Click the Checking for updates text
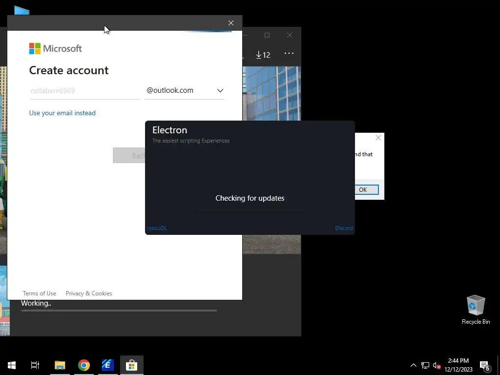Screen dimensions: 500x375 click(250, 198)
